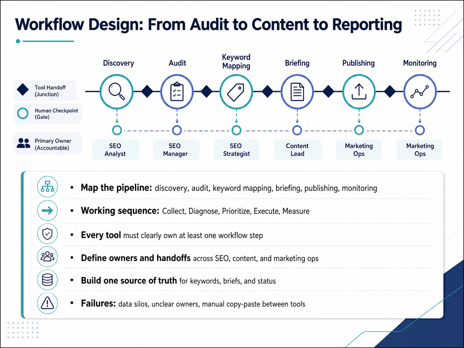Select the diamond between Publishing and Monitoring
The width and height of the screenshot is (464, 348).
390,91
